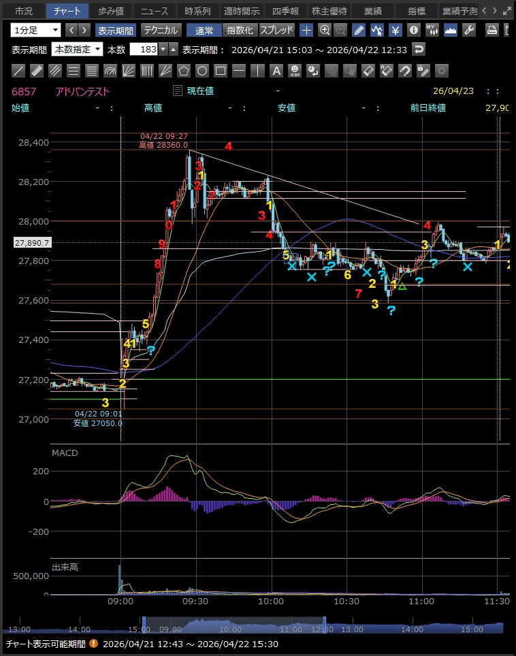Screen dimensions: 516x656
Task: Click the yen currency icon
Action: click(x=396, y=30)
